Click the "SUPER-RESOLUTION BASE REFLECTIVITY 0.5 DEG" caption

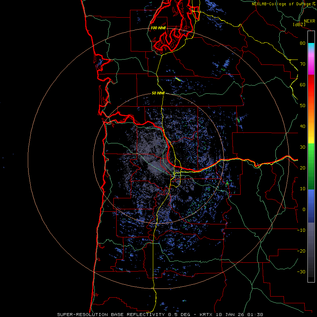[126, 315]
